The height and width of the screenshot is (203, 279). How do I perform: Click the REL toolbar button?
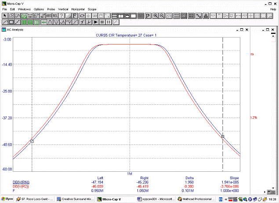55,15
